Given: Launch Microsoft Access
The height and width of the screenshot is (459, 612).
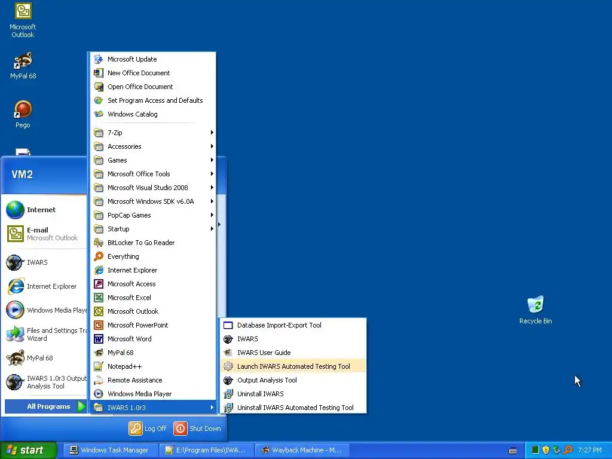Looking at the screenshot, I should [154, 284].
